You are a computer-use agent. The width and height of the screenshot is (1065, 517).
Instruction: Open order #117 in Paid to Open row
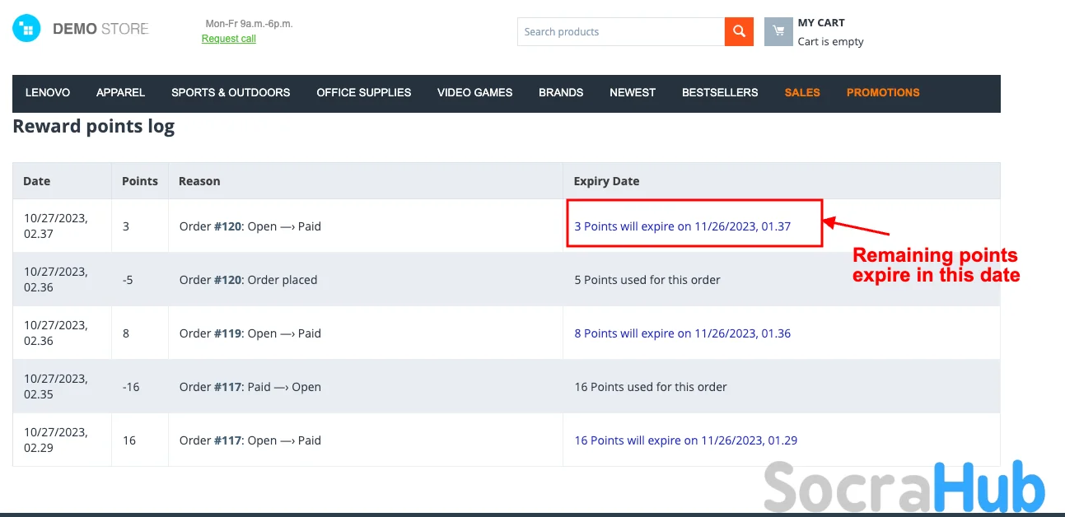pyautogui.click(x=228, y=387)
